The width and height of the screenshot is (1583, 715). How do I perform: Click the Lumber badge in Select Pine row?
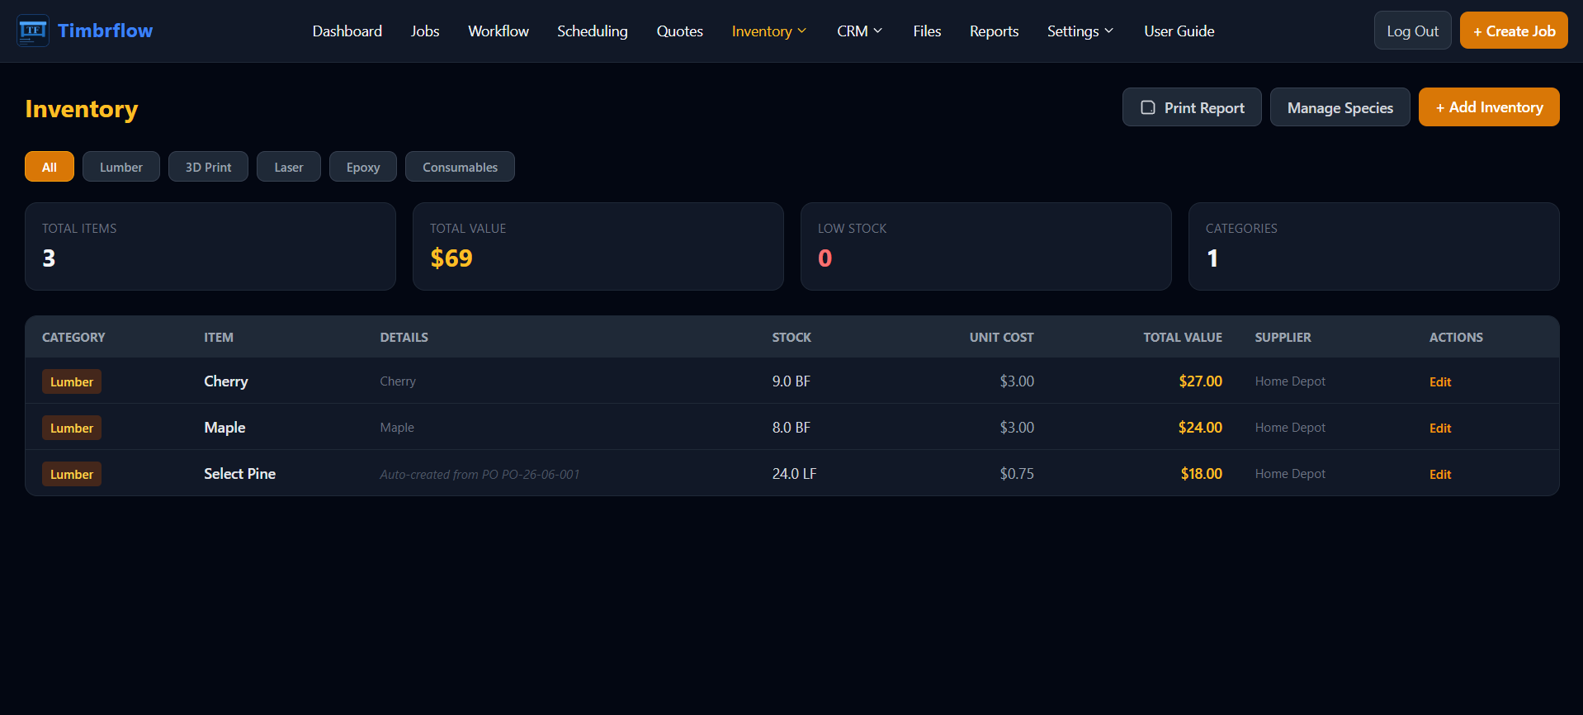coord(72,474)
